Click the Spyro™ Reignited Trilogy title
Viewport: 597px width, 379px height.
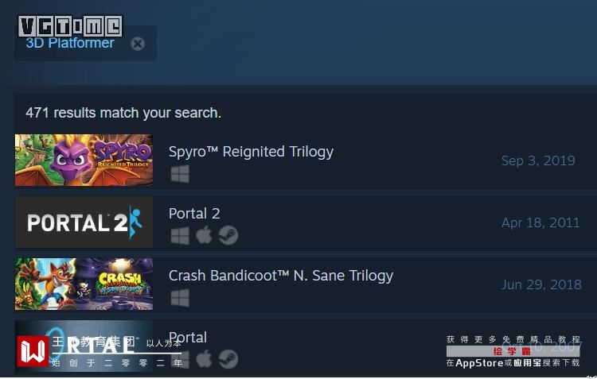(x=251, y=152)
